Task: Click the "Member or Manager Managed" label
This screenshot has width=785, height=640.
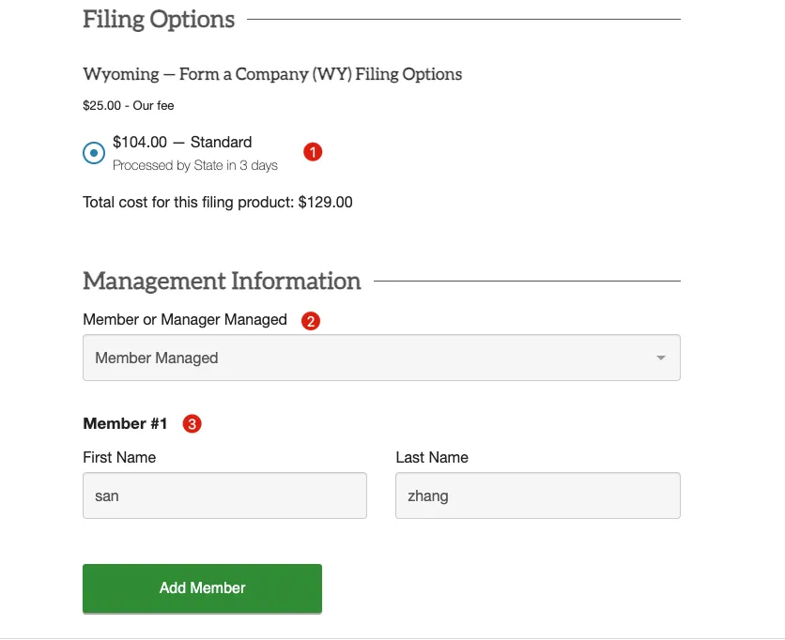Action: click(185, 320)
